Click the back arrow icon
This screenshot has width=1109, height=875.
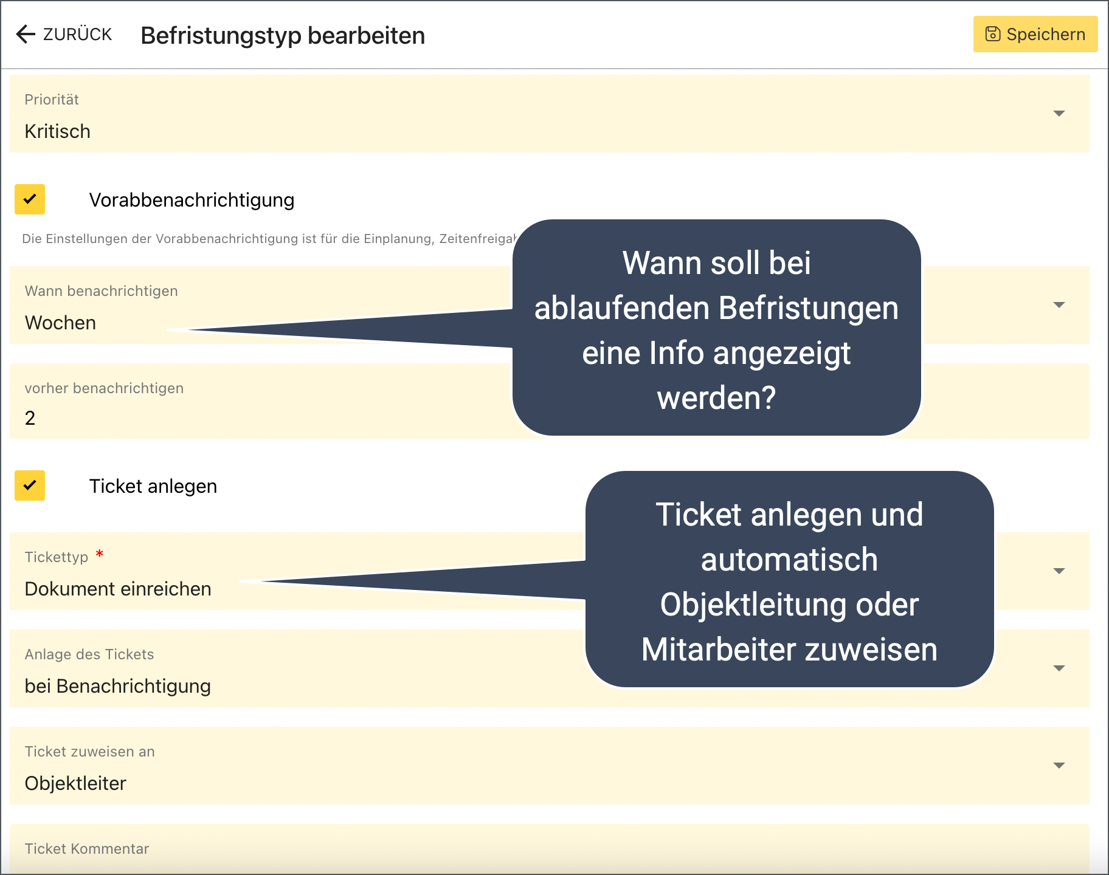coord(26,35)
